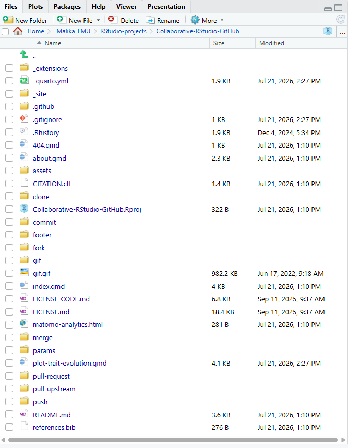
Task: Open the More dropdown arrow
Action: (x=222, y=20)
